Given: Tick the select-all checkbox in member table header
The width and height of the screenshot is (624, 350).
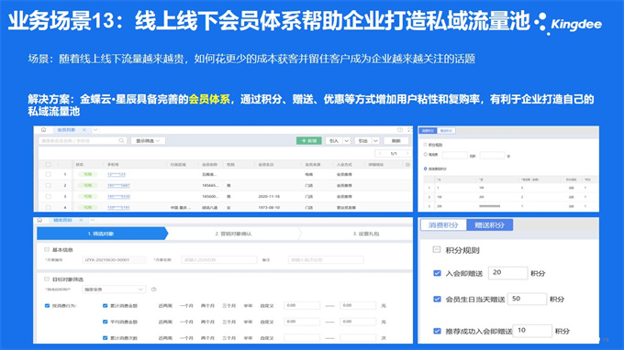Looking at the screenshot, I should point(48,165).
